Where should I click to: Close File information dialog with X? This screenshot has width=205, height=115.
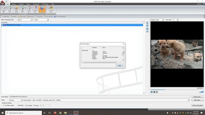coord(123,44)
